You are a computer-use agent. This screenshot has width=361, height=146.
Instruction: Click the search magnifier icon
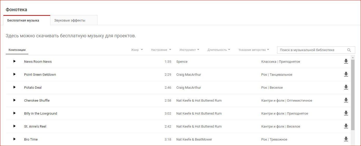point(349,50)
